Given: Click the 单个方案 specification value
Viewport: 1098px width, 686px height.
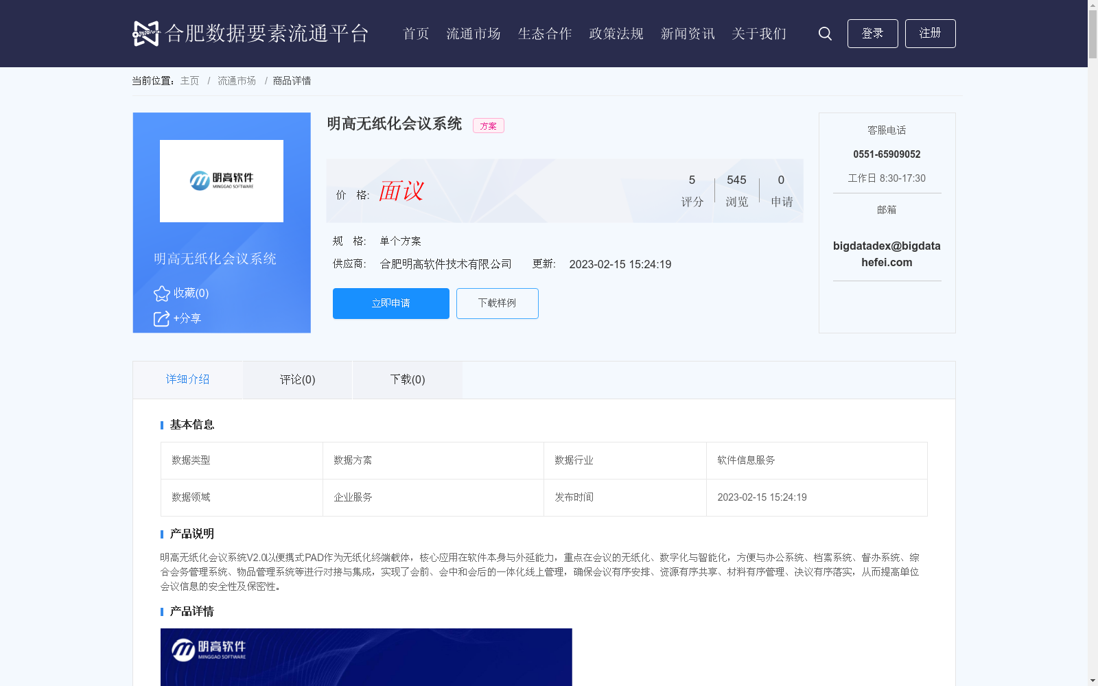Looking at the screenshot, I should [400, 241].
